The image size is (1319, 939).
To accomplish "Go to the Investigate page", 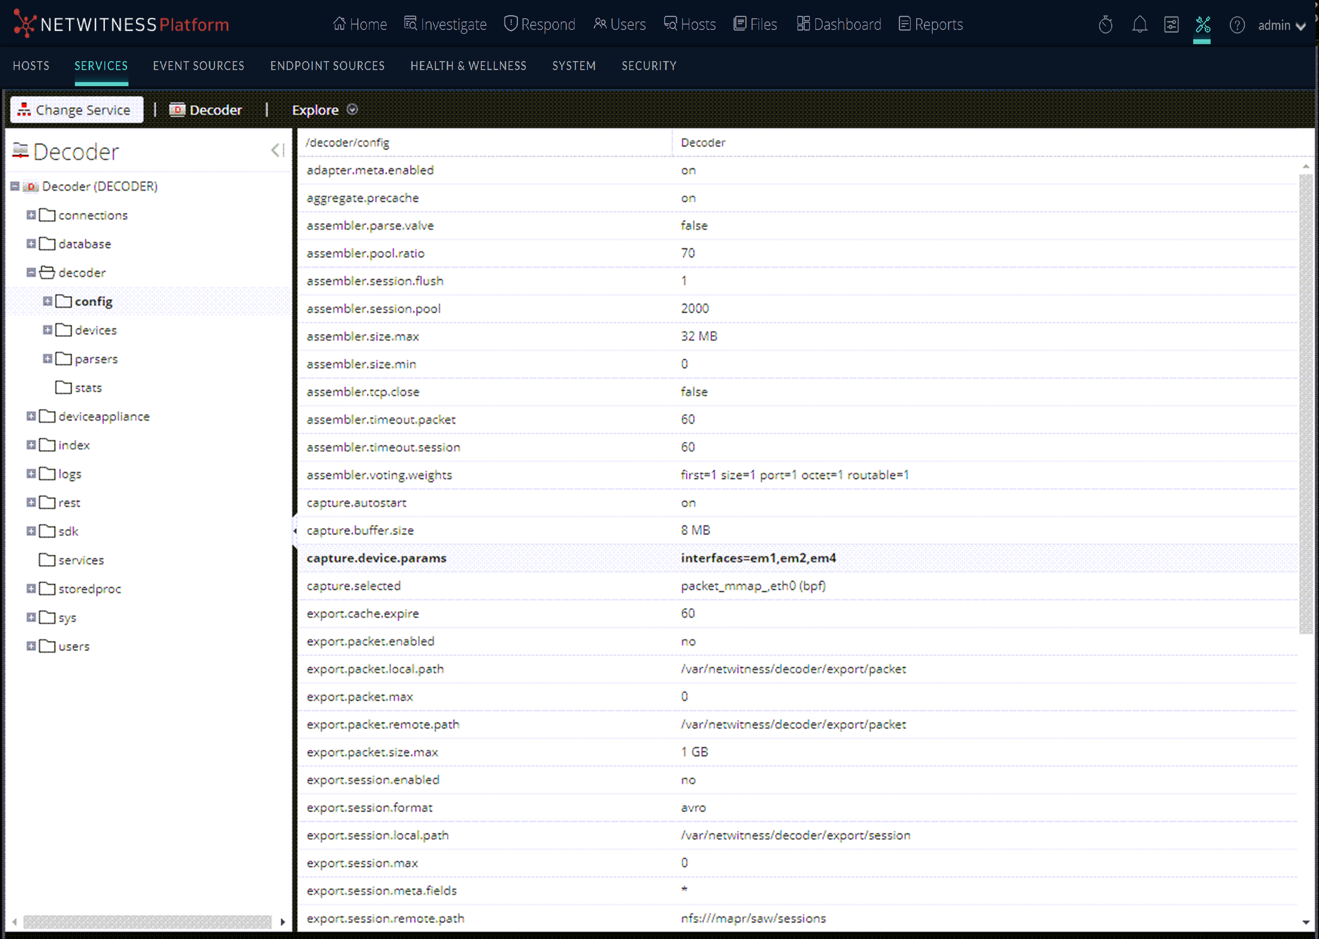I will pos(445,24).
